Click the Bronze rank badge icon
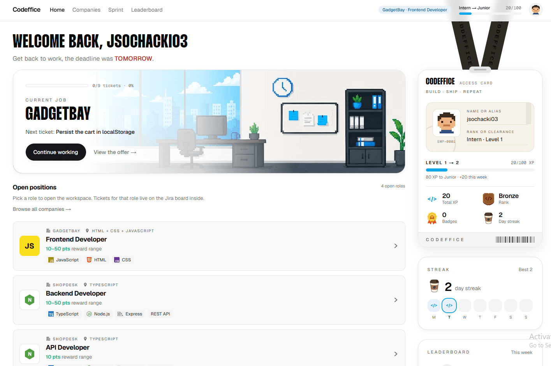 488,199
